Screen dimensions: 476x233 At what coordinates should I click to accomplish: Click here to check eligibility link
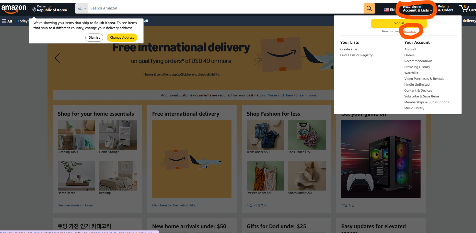tap(174, 205)
